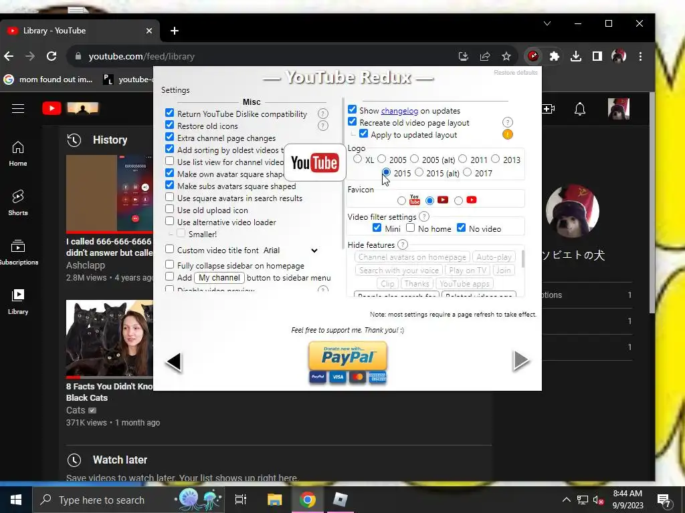The width and height of the screenshot is (685, 513).
Task: Click the address bar URL
Action: click(x=142, y=56)
